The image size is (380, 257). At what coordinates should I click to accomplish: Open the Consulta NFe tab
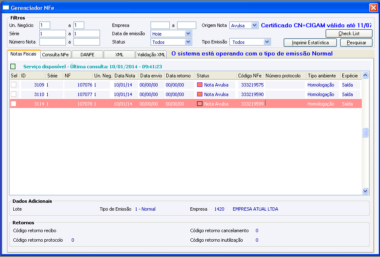tap(56, 54)
